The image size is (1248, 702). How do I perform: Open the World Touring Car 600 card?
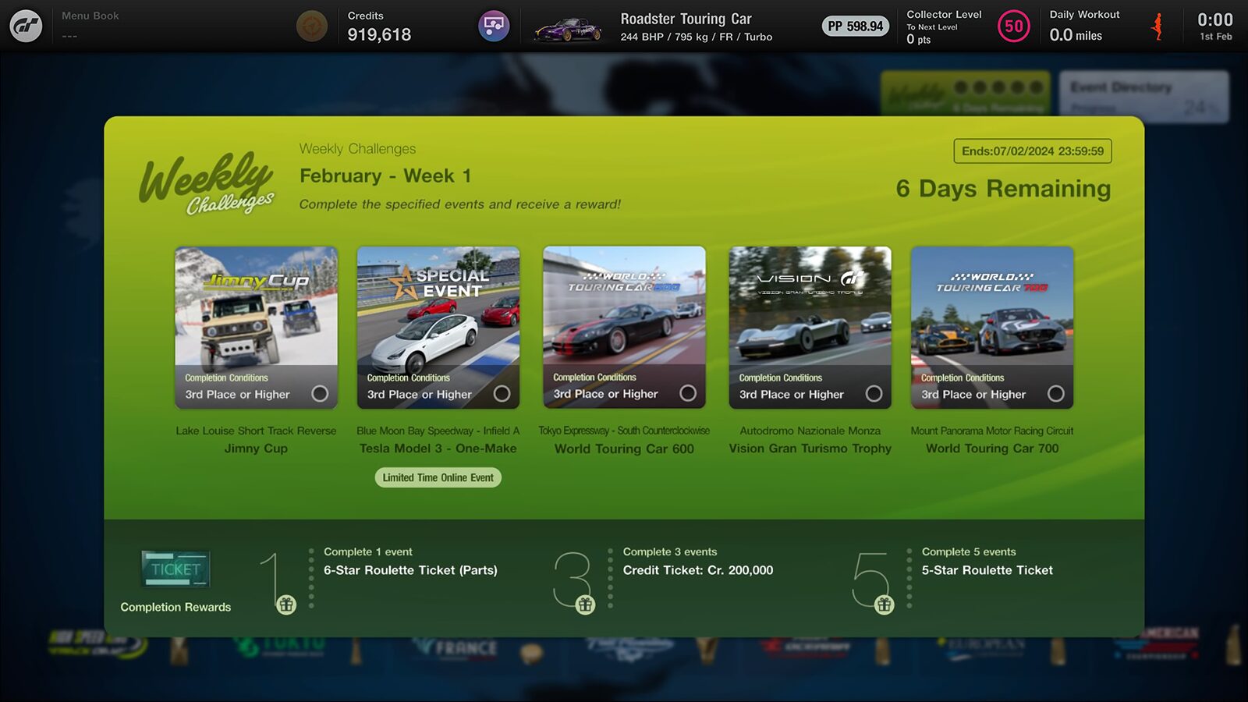pyautogui.click(x=624, y=328)
